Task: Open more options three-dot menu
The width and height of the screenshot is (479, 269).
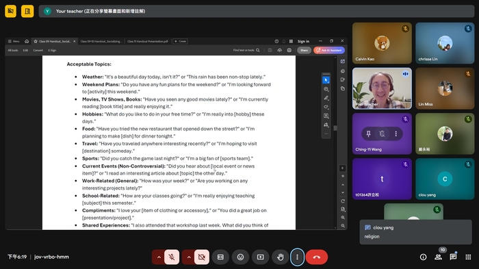Action: 297,257
